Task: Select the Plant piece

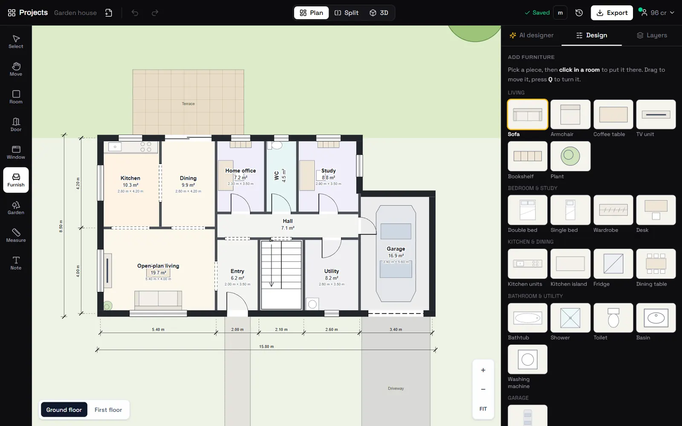Action: pos(570,156)
